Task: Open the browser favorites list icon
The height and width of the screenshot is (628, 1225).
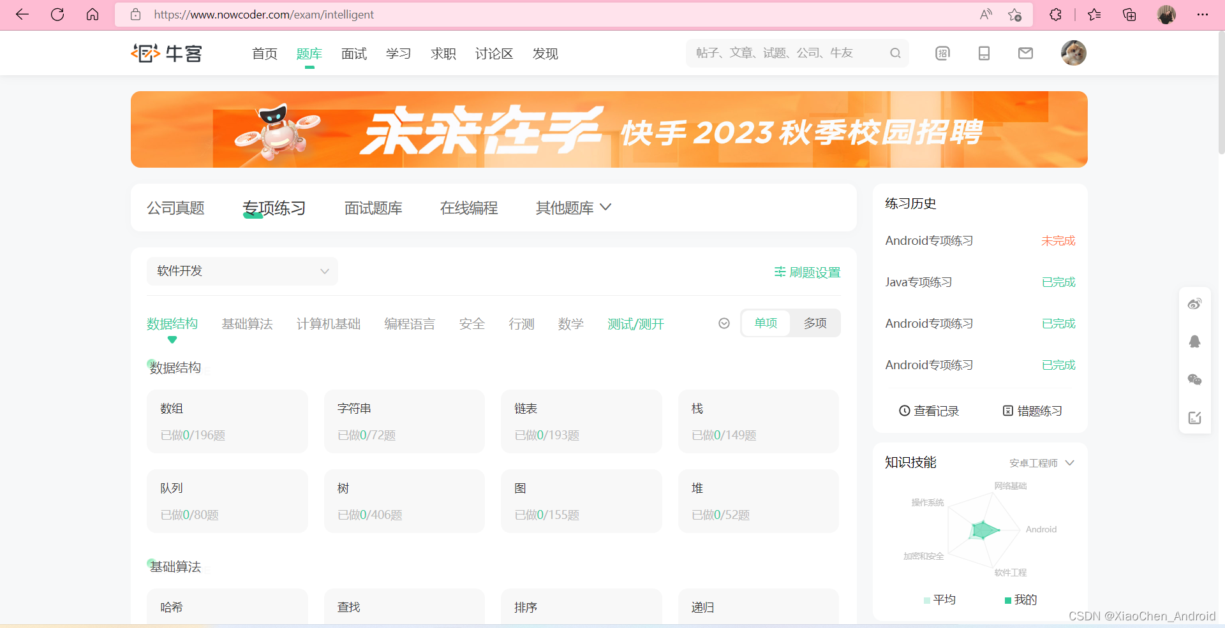Action: (x=1094, y=15)
